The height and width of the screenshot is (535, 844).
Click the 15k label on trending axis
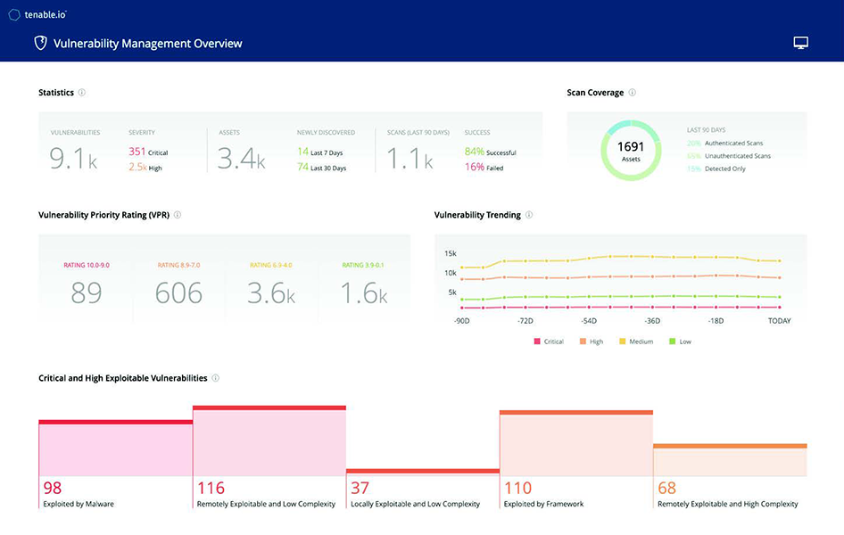(450, 253)
